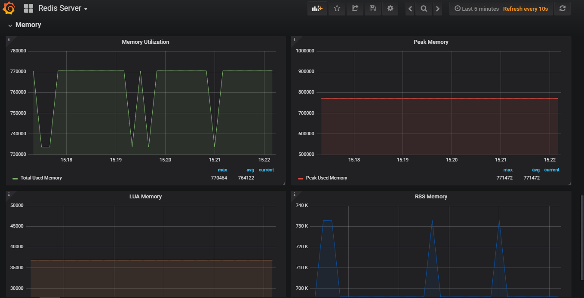
Task: Click the Grafana logo icon
Action: tap(9, 8)
